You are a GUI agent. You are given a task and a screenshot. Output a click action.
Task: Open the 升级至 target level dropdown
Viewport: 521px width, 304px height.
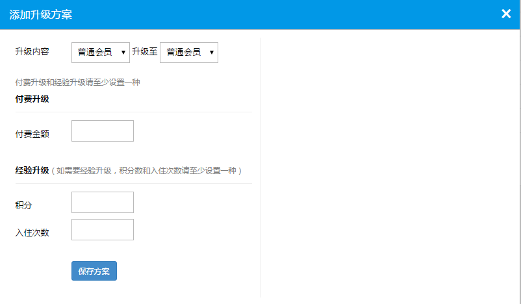coord(183,53)
